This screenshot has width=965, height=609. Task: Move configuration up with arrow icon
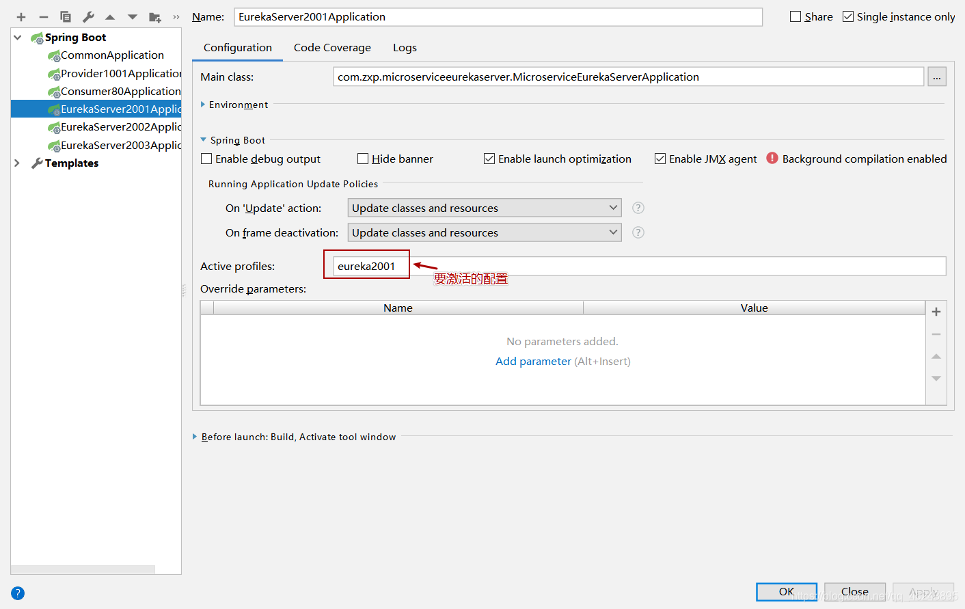point(110,17)
